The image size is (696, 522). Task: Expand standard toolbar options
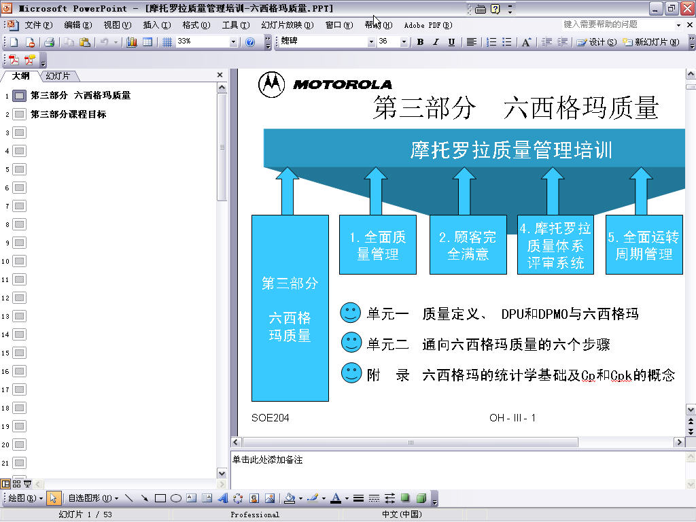[268, 42]
